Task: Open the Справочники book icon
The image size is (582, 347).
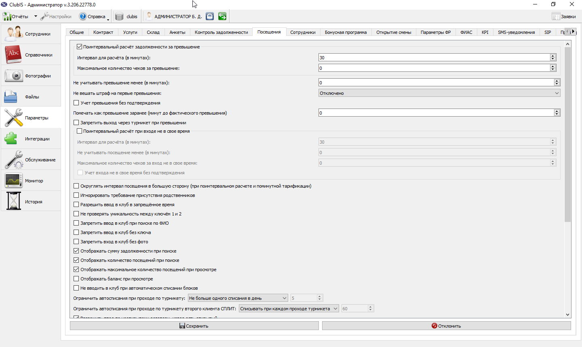Action: [13, 54]
